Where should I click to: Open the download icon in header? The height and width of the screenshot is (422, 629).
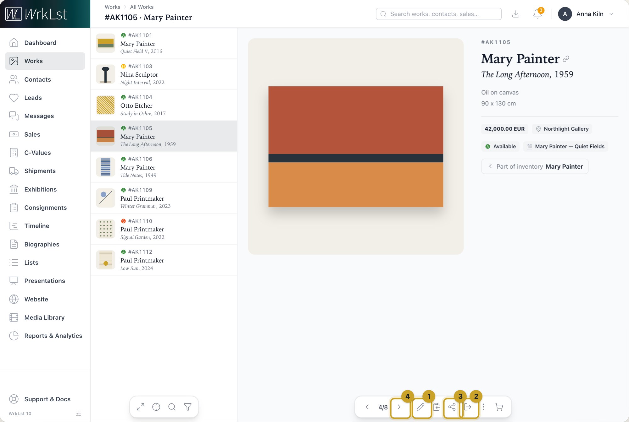coord(516,14)
